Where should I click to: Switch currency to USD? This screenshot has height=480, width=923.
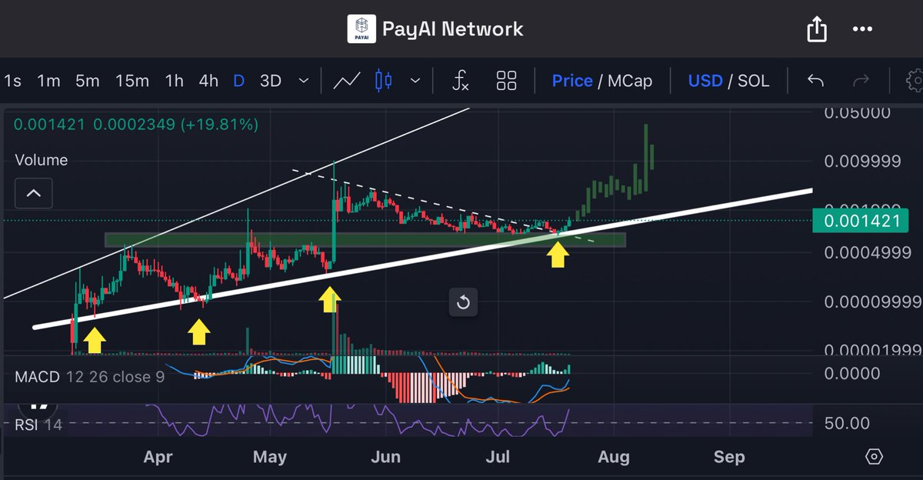705,81
